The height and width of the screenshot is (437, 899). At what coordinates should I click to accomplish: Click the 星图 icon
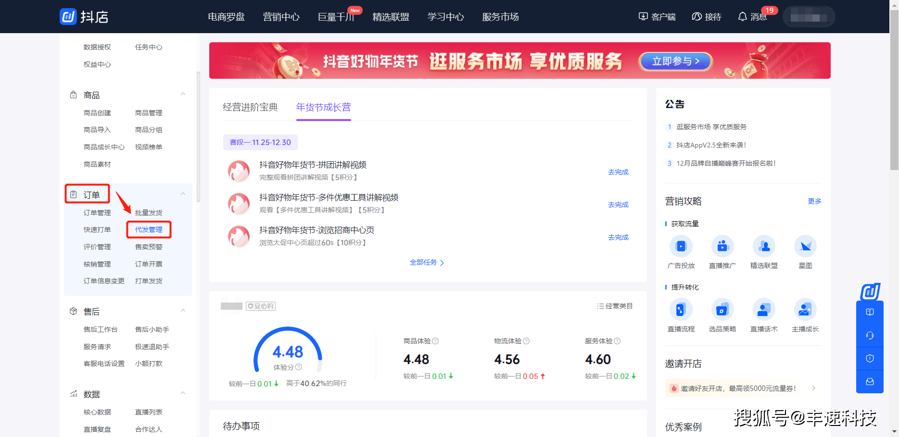pyautogui.click(x=805, y=246)
